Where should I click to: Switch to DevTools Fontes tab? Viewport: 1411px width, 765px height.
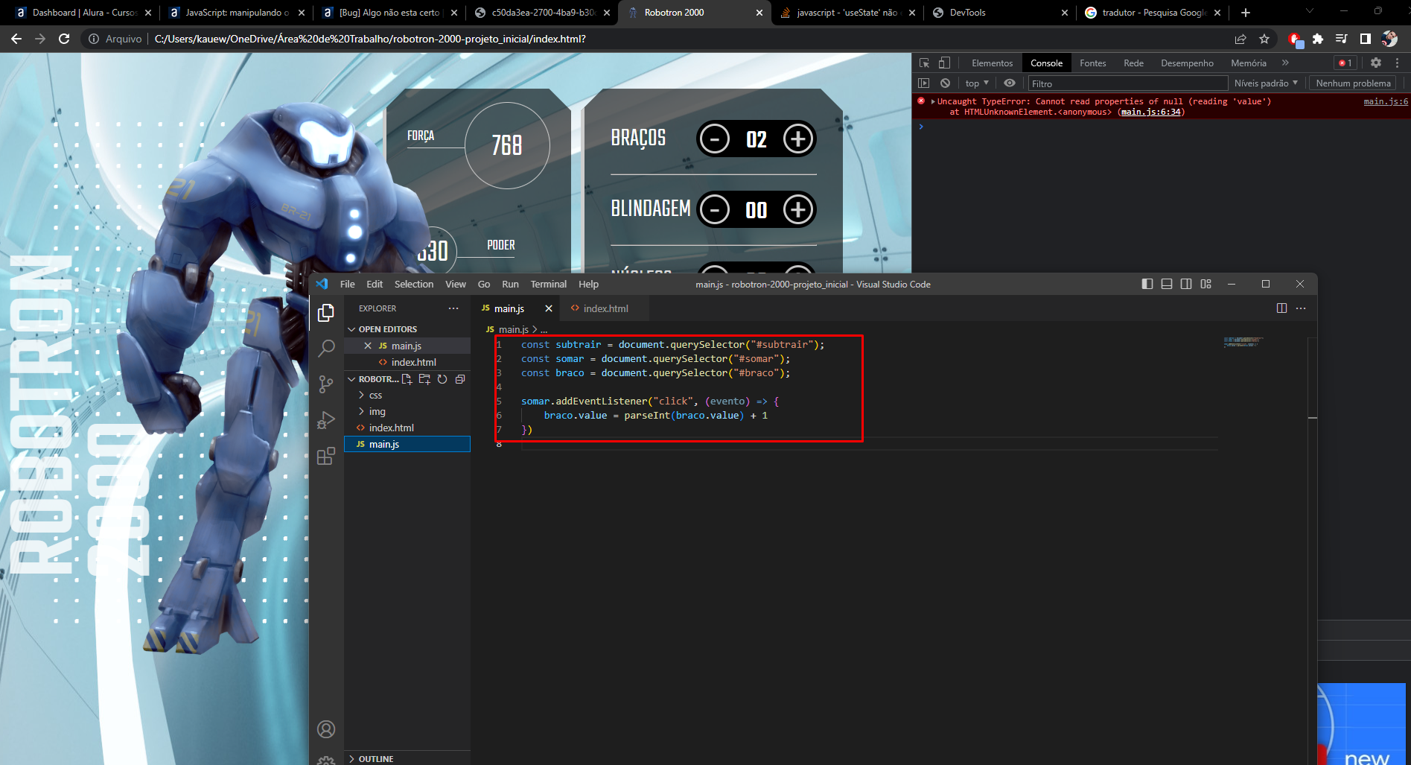click(1092, 63)
